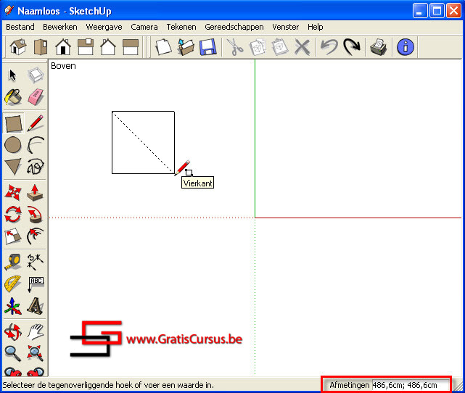465x393 pixels.
Task: Print using the printer icon
Action: [379, 47]
